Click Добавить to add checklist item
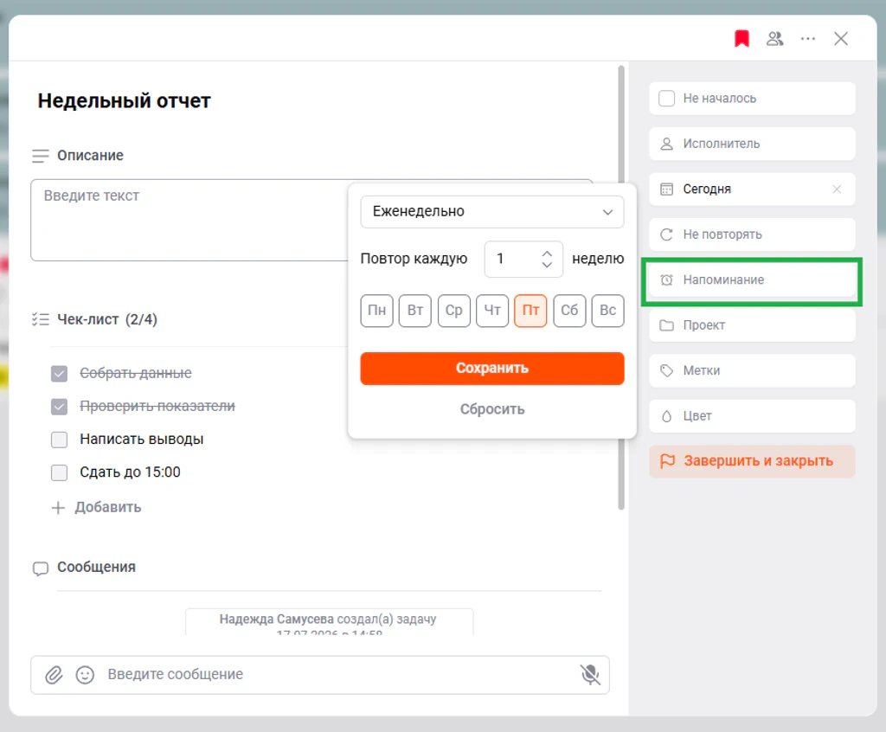The width and height of the screenshot is (886, 732). point(108,508)
